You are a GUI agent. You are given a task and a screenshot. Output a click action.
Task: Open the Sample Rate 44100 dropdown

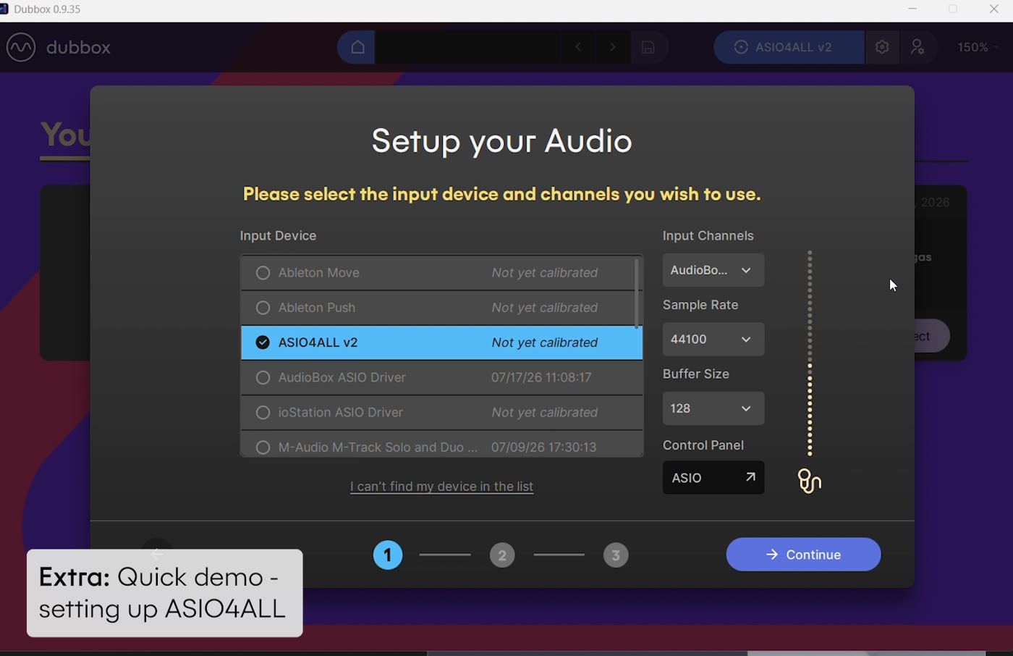pyautogui.click(x=713, y=339)
